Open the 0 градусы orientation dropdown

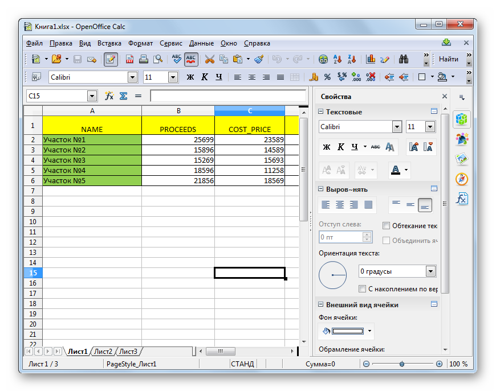(430, 271)
